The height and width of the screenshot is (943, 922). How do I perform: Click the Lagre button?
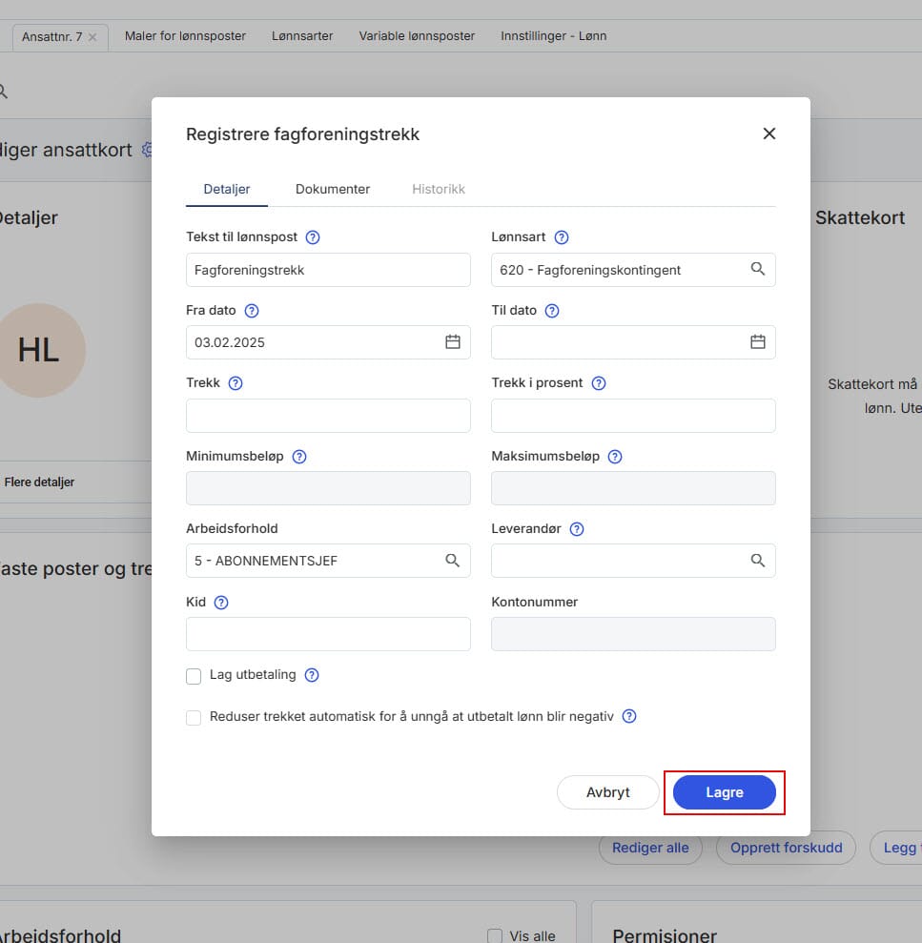point(724,792)
